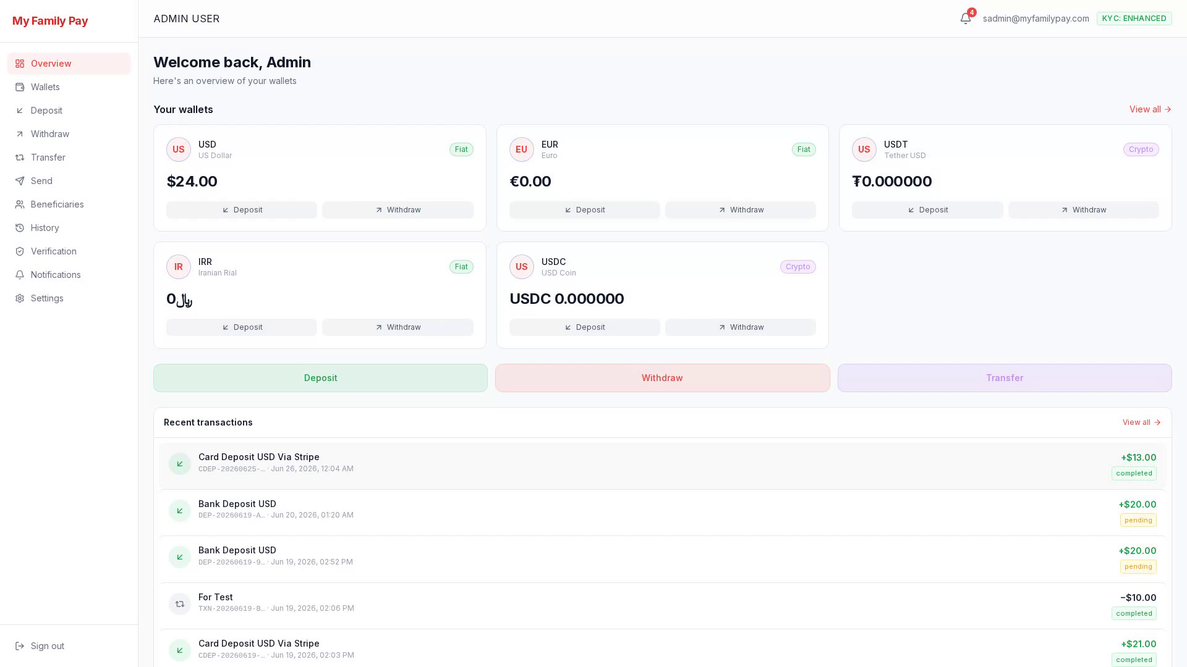Click deposit icon of Jun 20 Bank Deposit
Viewport: 1187px width, 667px height.
[x=180, y=511]
